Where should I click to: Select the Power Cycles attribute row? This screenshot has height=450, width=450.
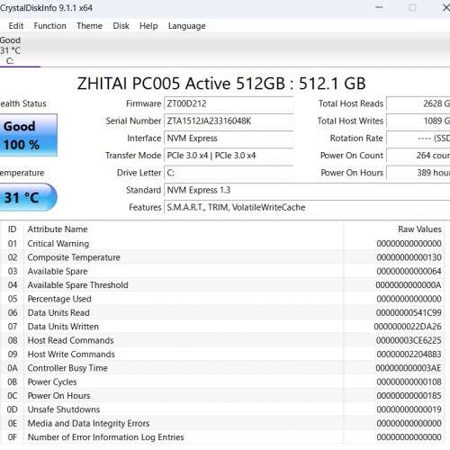(222, 382)
